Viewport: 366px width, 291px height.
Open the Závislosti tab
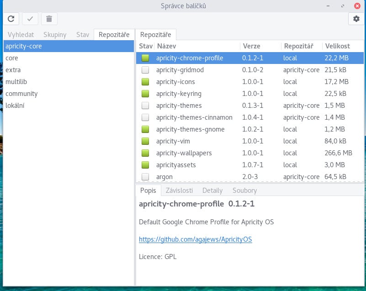[x=179, y=190]
